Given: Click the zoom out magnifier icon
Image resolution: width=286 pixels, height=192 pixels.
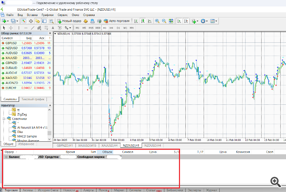Looking at the screenshot, I should tap(164, 21).
